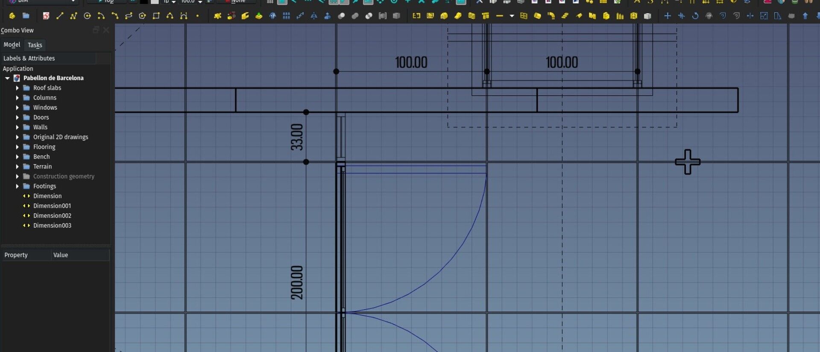Select the Window tool
Image resolution: width=820 pixels, height=352 pixels.
524,16
